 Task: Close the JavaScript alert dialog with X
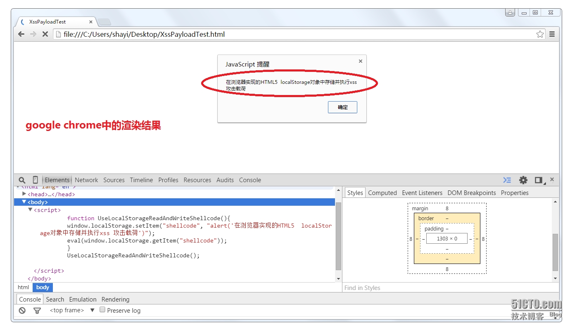[x=361, y=61]
